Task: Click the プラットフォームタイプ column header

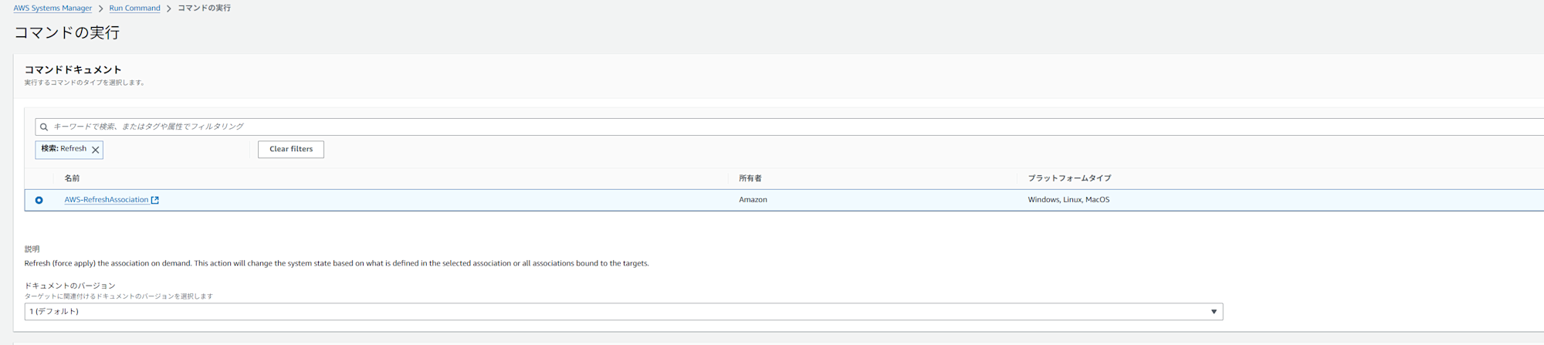Action: click(1069, 178)
